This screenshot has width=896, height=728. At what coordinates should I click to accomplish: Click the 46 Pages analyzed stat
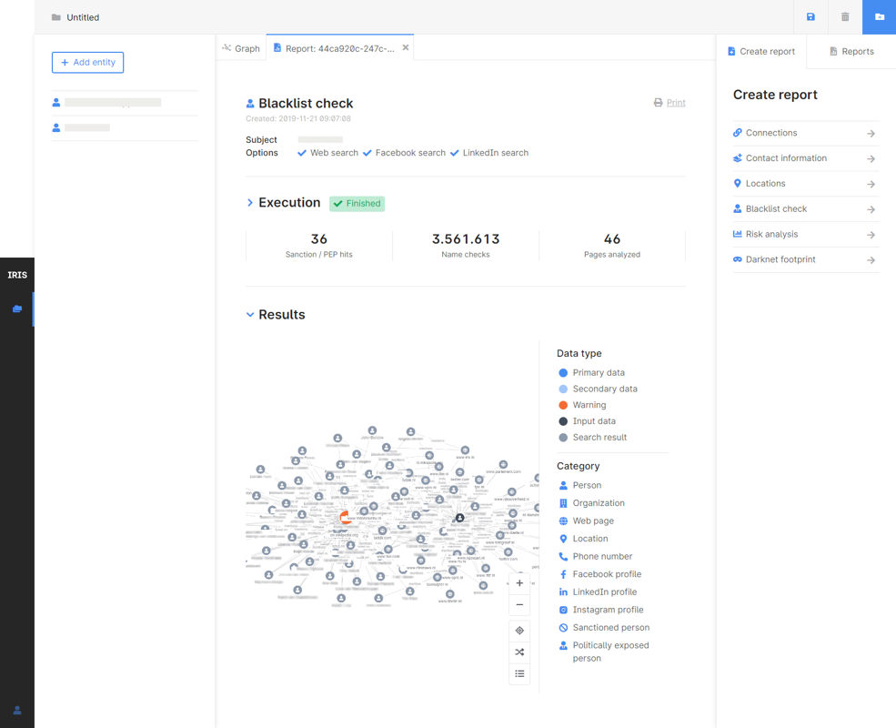tap(612, 246)
